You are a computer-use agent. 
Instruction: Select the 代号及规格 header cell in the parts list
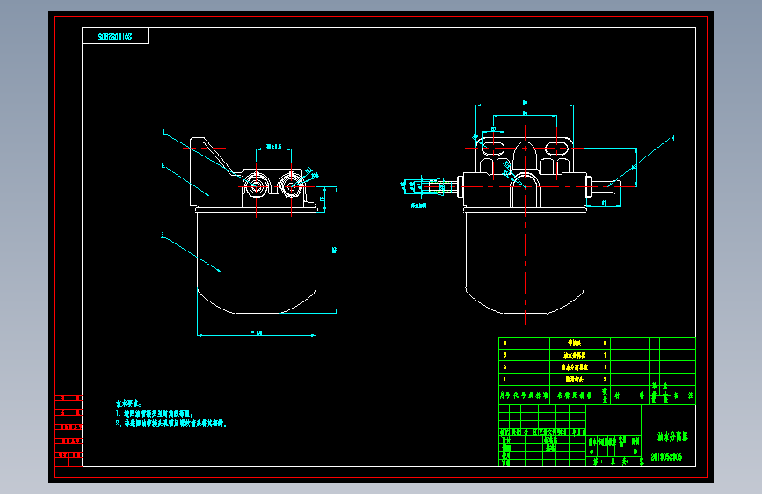pos(531,396)
